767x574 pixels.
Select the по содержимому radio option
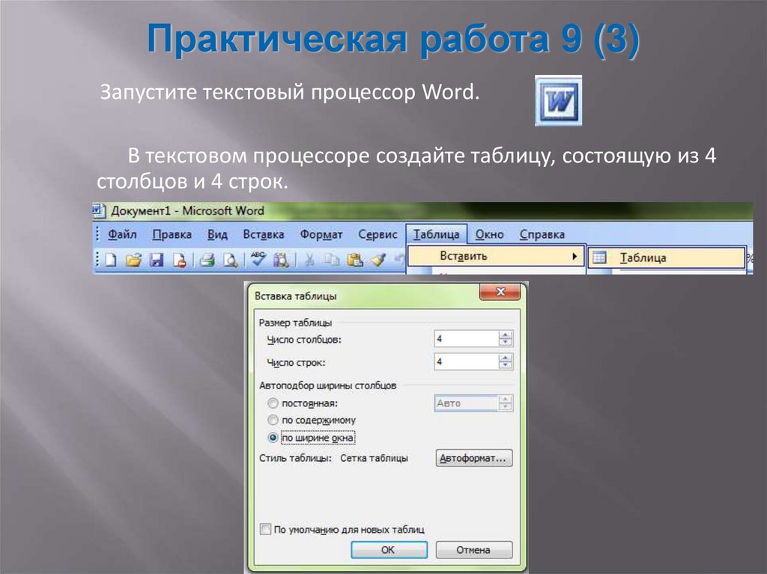tap(273, 420)
